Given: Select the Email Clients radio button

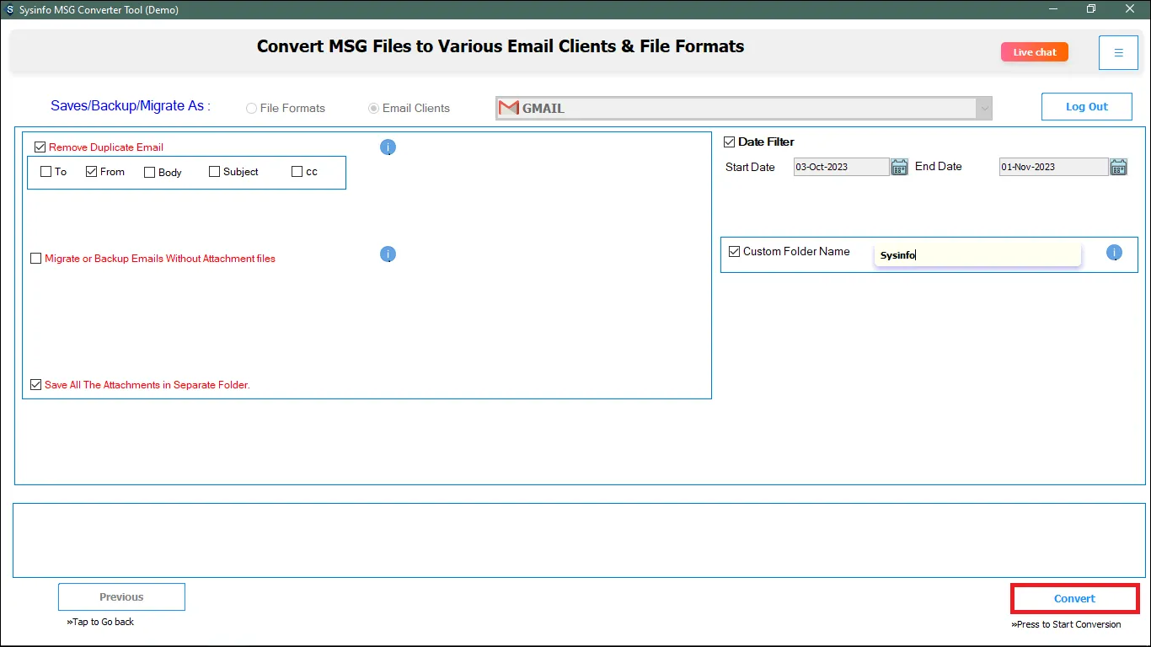Looking at the screenshot, I should 374,109.
